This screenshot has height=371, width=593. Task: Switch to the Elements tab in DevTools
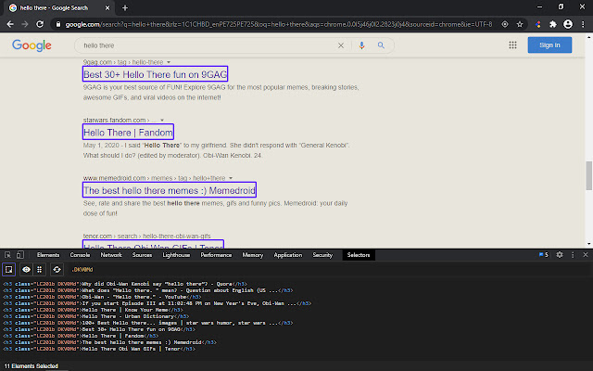point(48,255)
